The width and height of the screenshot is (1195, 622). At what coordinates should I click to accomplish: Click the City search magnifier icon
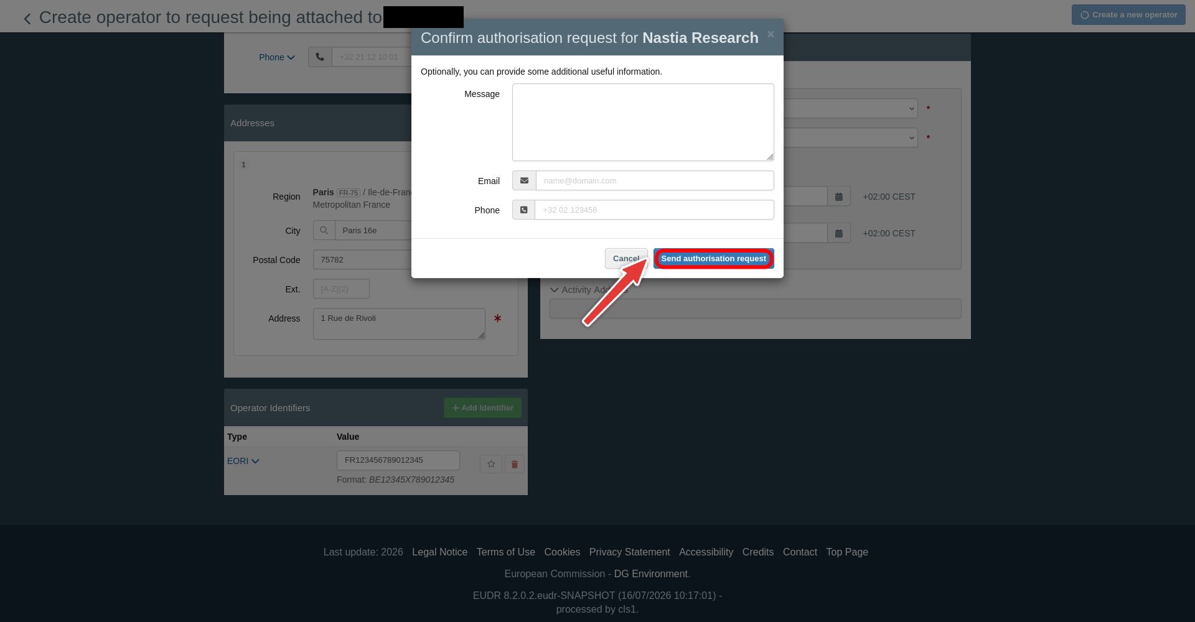click(324, 230)
